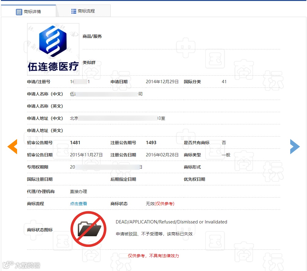Switch to the 商标流程 tab

coord(83,11)
